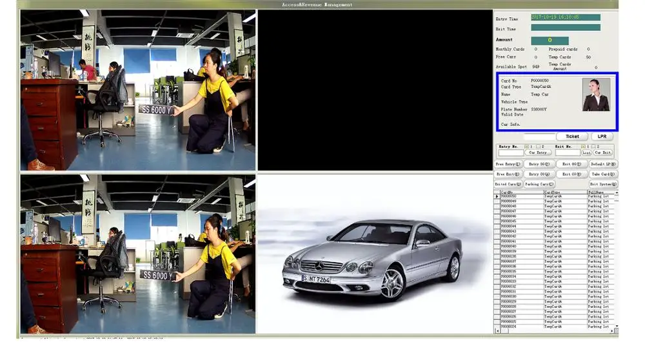The height and width of the screenshot is (344, 645).
Task: Select table row with card P0000037
Action: 555,261
